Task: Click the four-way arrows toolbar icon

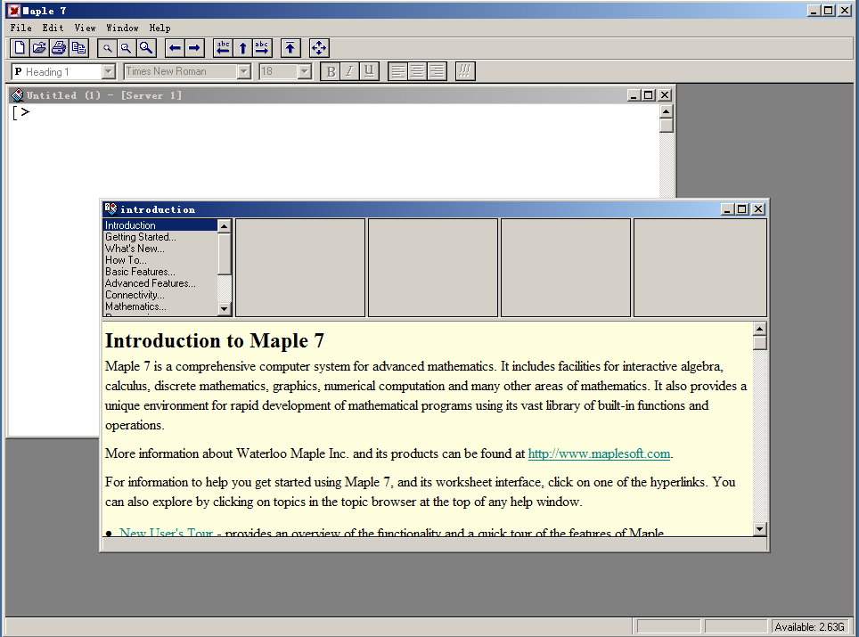Action: [319, 48]
